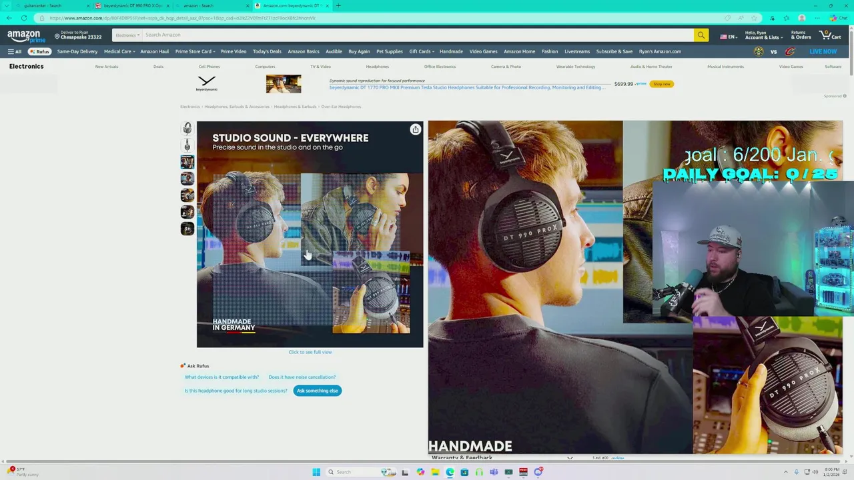This screenshot has height=480, width=854.
Task: Click Returns & Orders link
Action: pyautogui.click(x=801, y=35)
